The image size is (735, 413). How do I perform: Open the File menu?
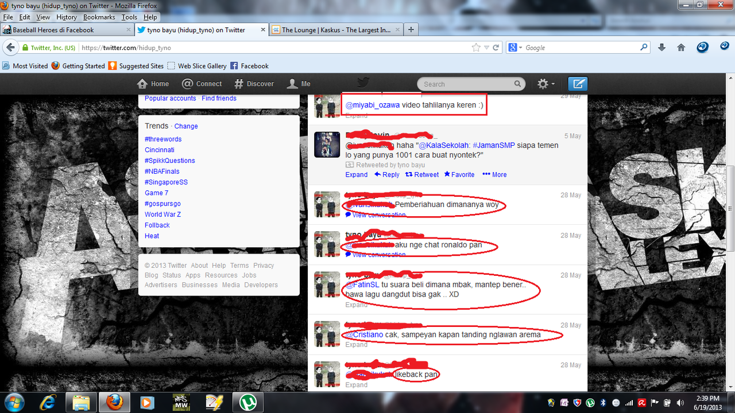point(9,17)
